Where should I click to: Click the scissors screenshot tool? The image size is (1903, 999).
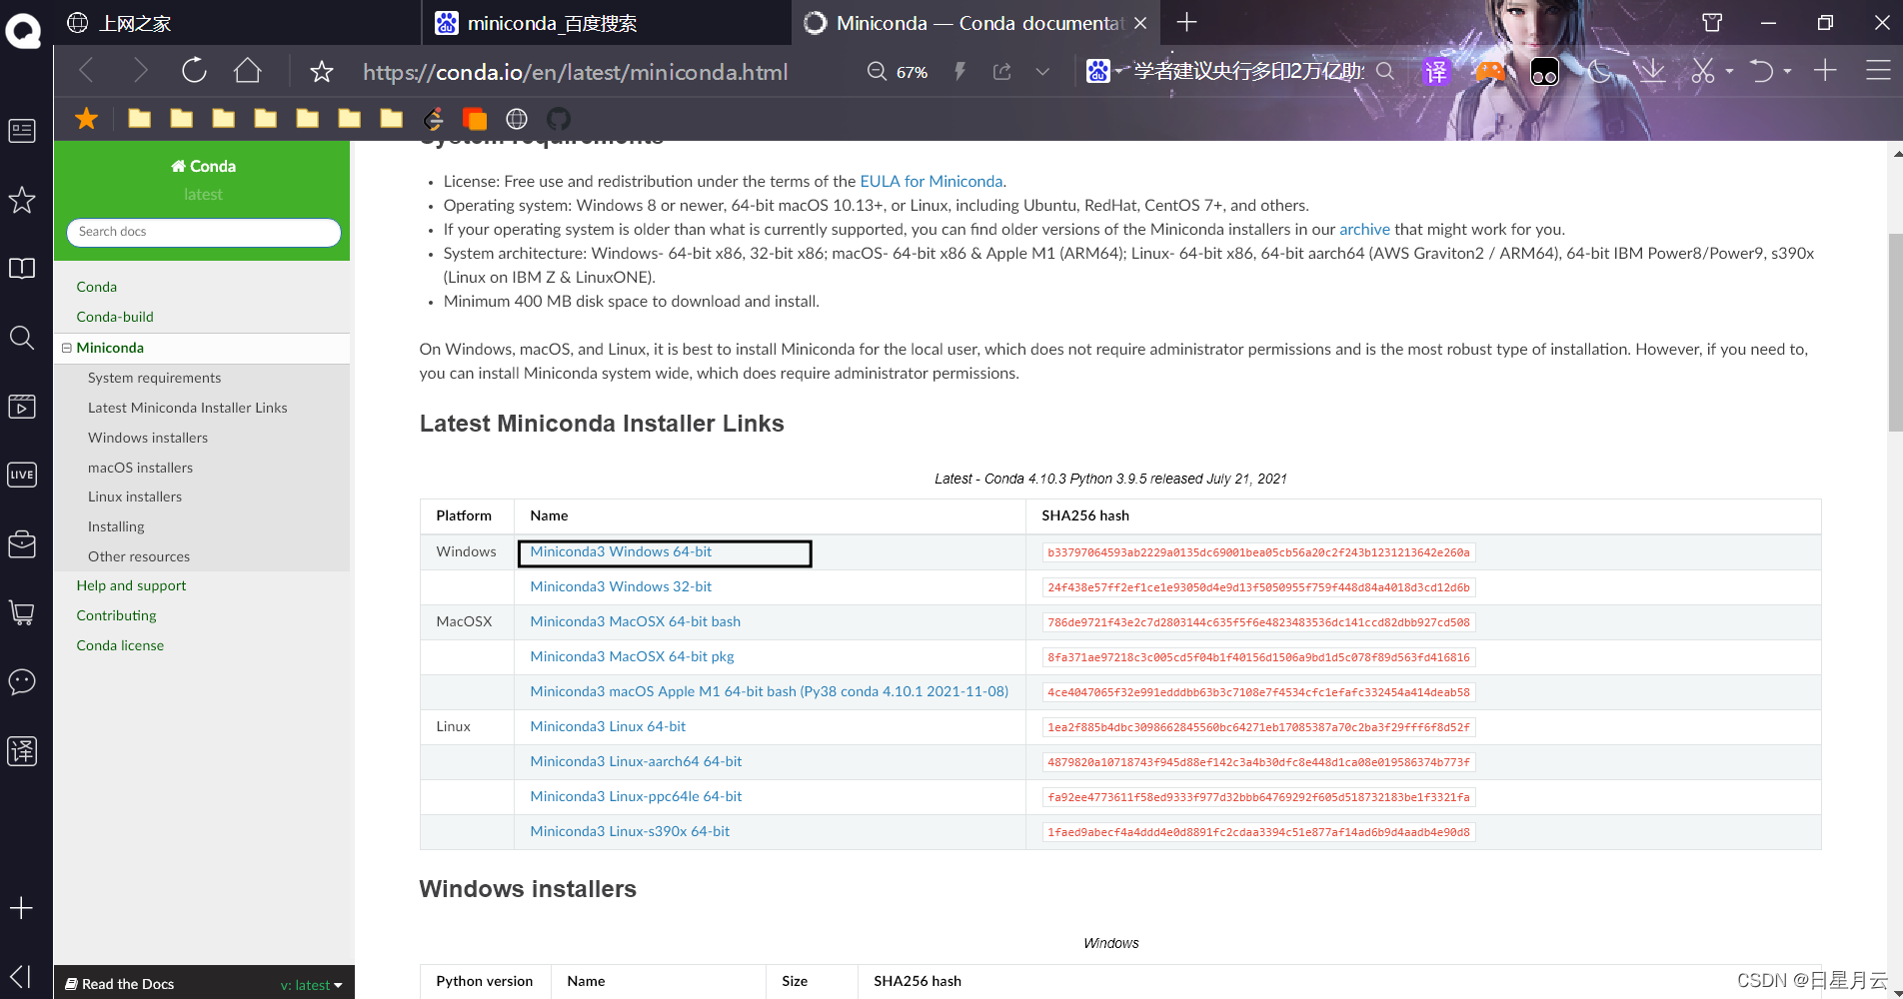1703,71
